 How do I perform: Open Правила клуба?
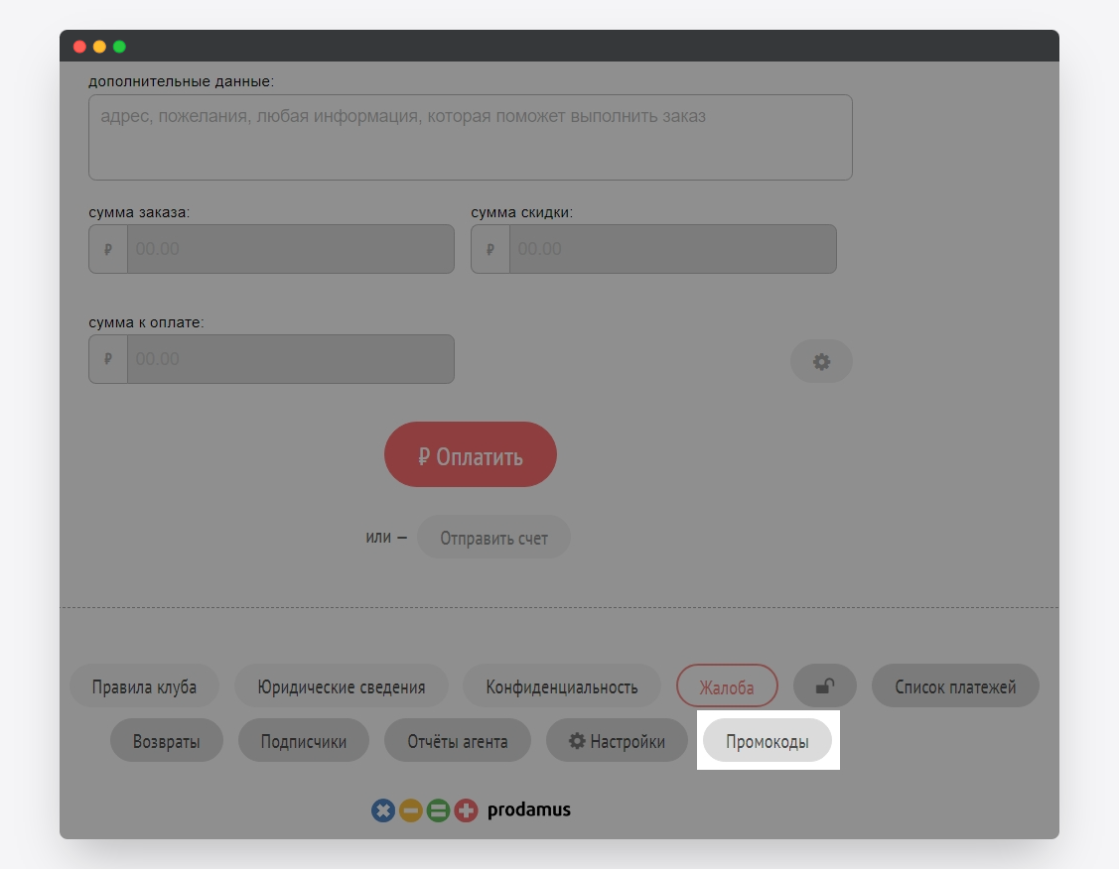144,686
